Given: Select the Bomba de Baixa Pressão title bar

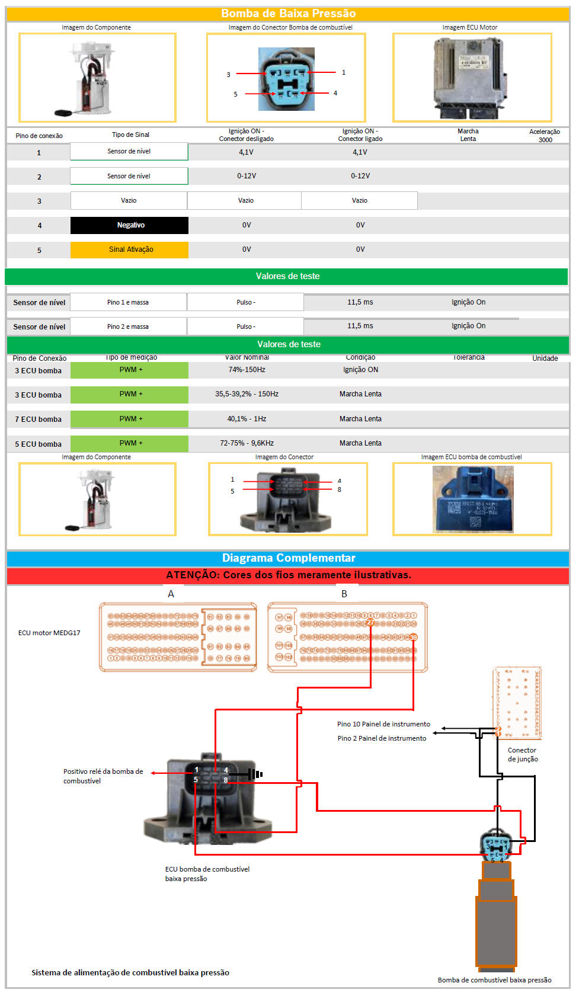Looking at the screenshot, I should pos(288,14).
